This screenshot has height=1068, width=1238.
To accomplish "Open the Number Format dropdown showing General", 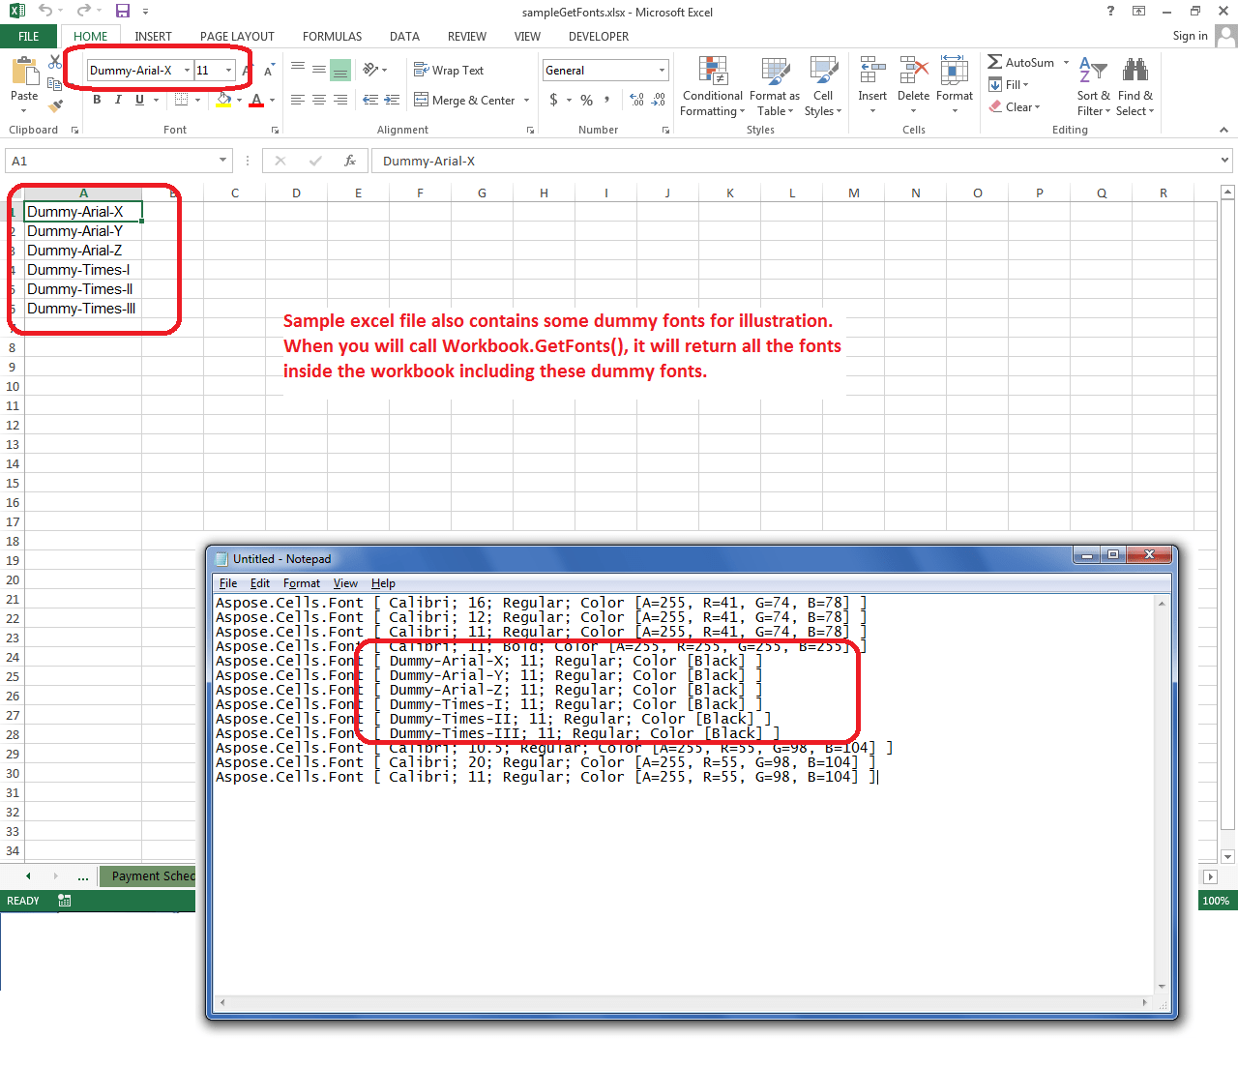I will pos(660,70).
